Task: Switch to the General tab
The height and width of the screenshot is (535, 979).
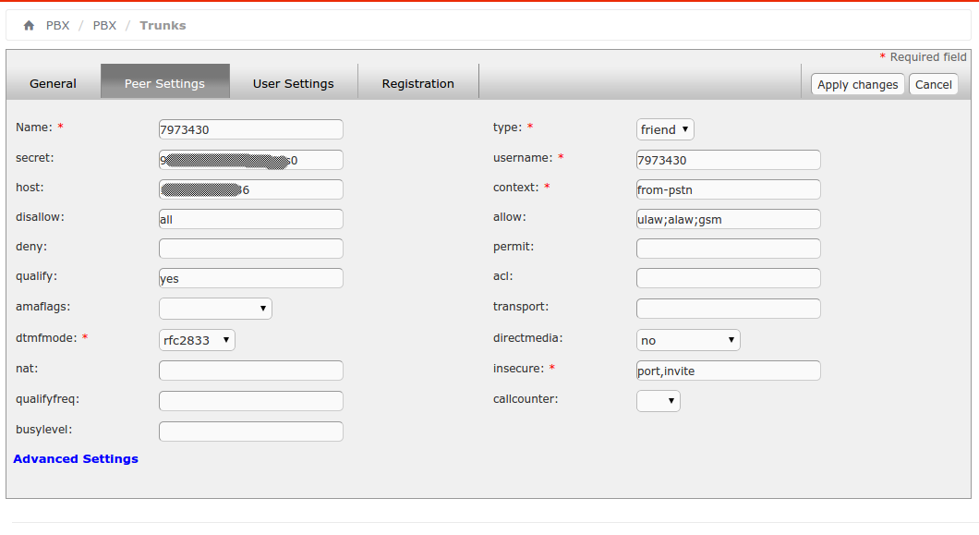Action: pyautogui.click(x=53, y=83)
